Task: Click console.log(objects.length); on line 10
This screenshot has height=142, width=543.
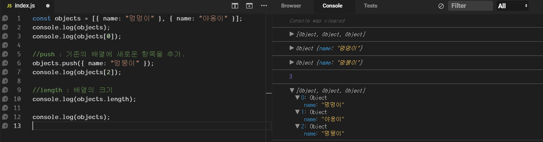Action: [x=84, y=99]
